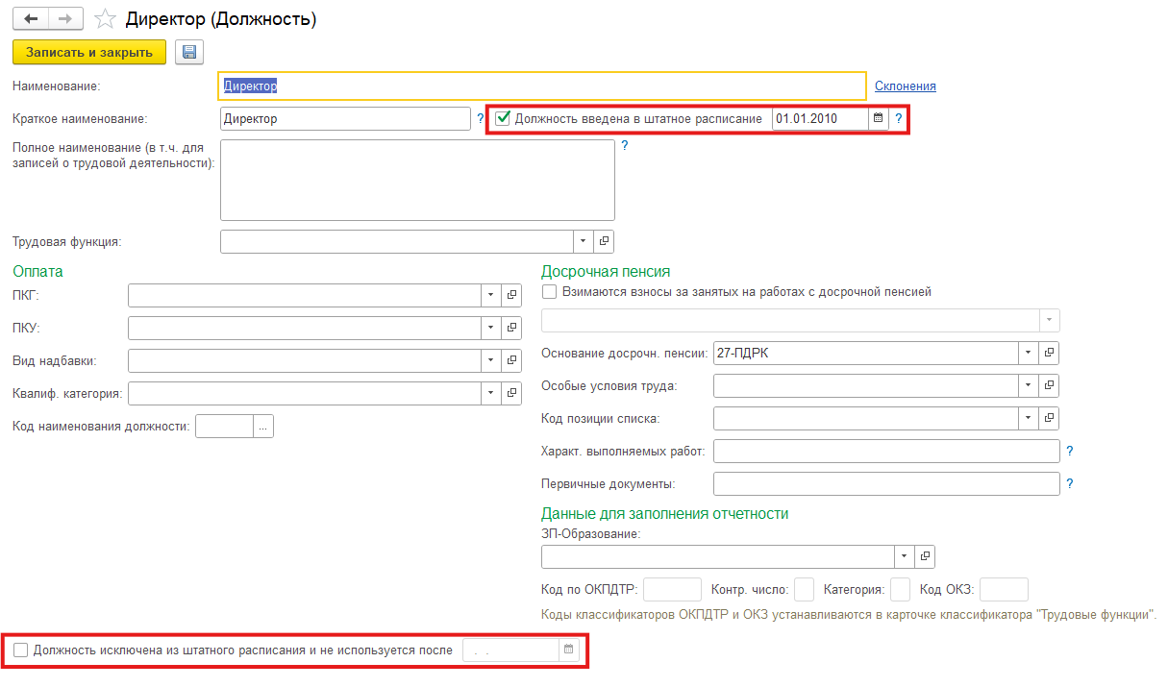Click the Контр. число field

805,589
